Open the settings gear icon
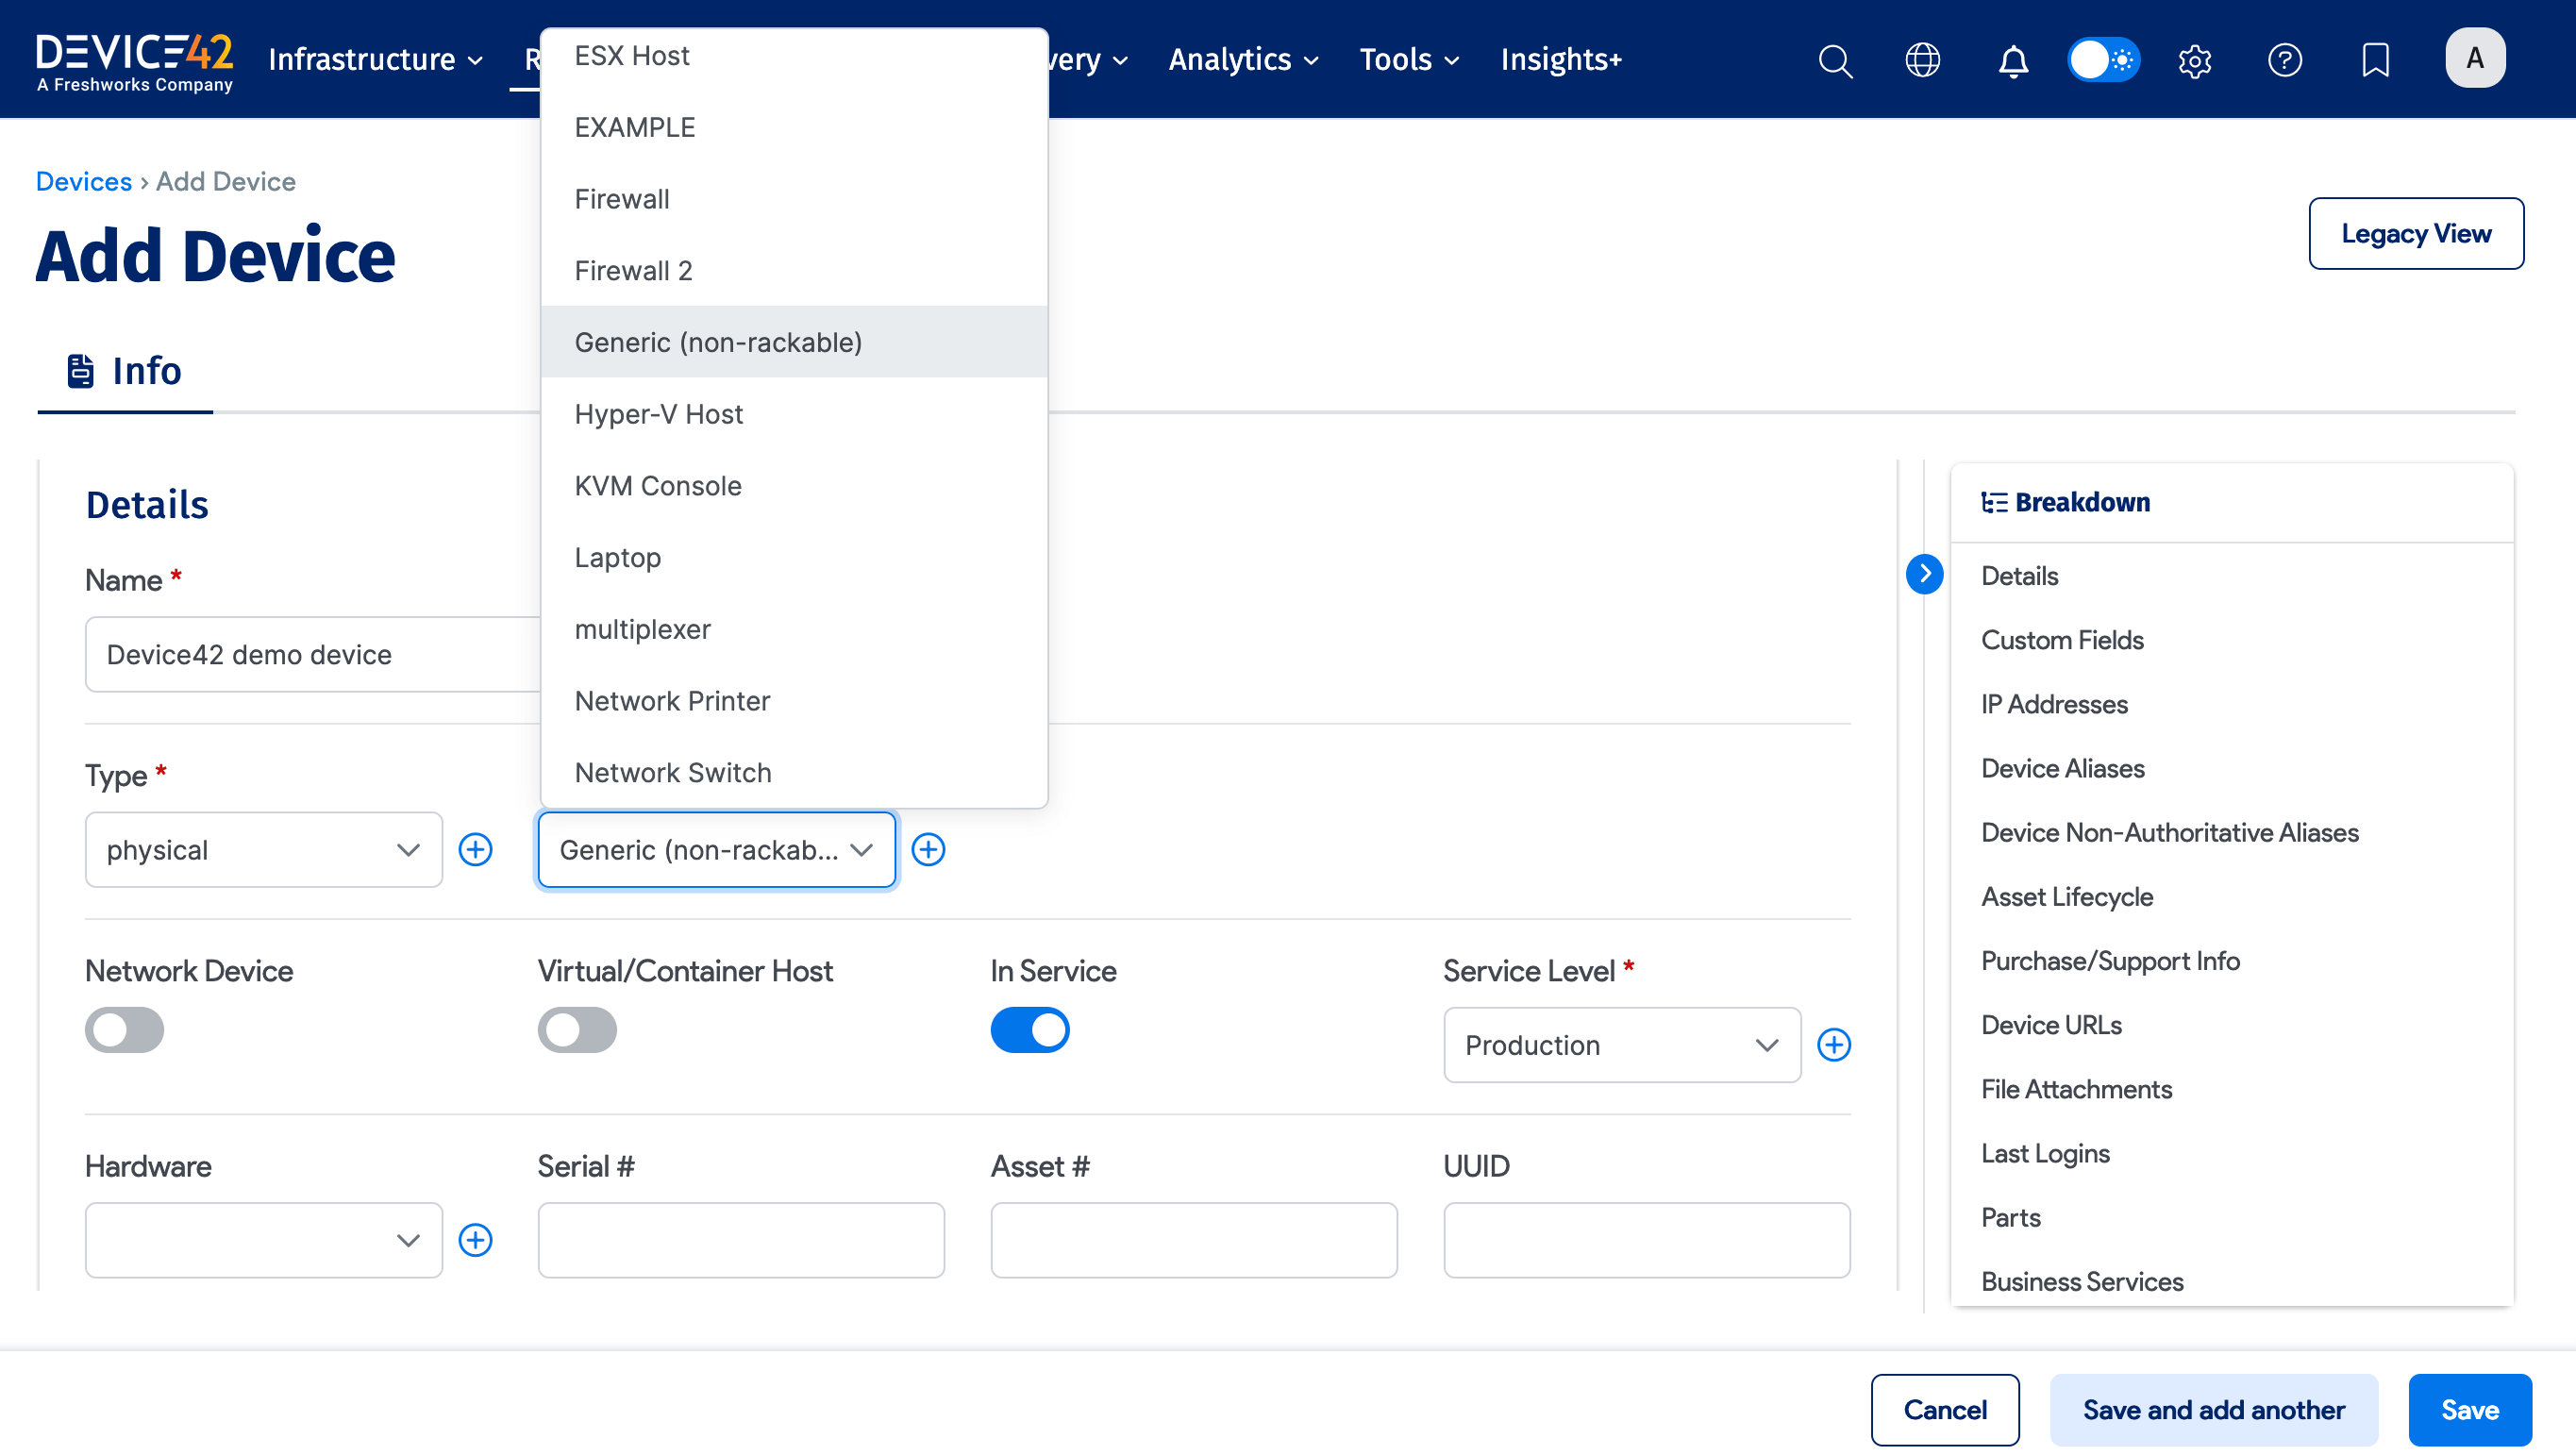 pyautogui.click(x=2194, y=60)
